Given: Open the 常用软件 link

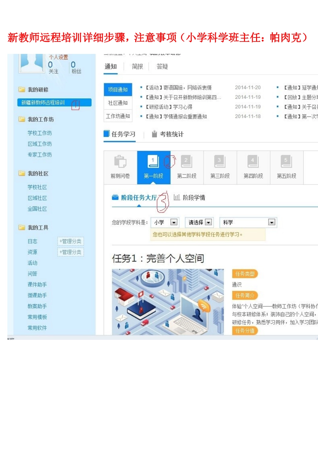Looking at the screenshot, I should tap(37, 328).
